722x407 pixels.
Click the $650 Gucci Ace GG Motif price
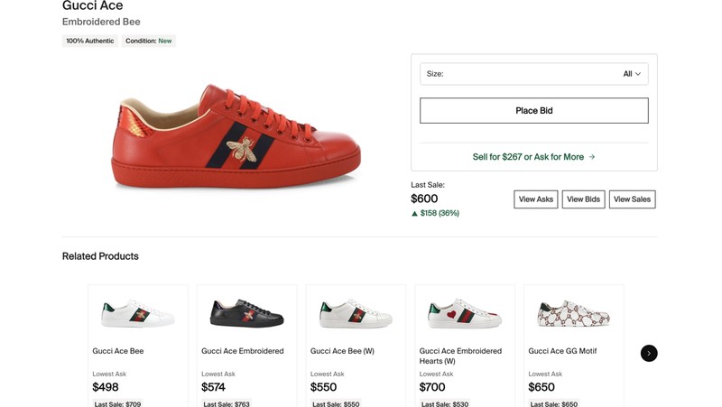click(541, 387)
